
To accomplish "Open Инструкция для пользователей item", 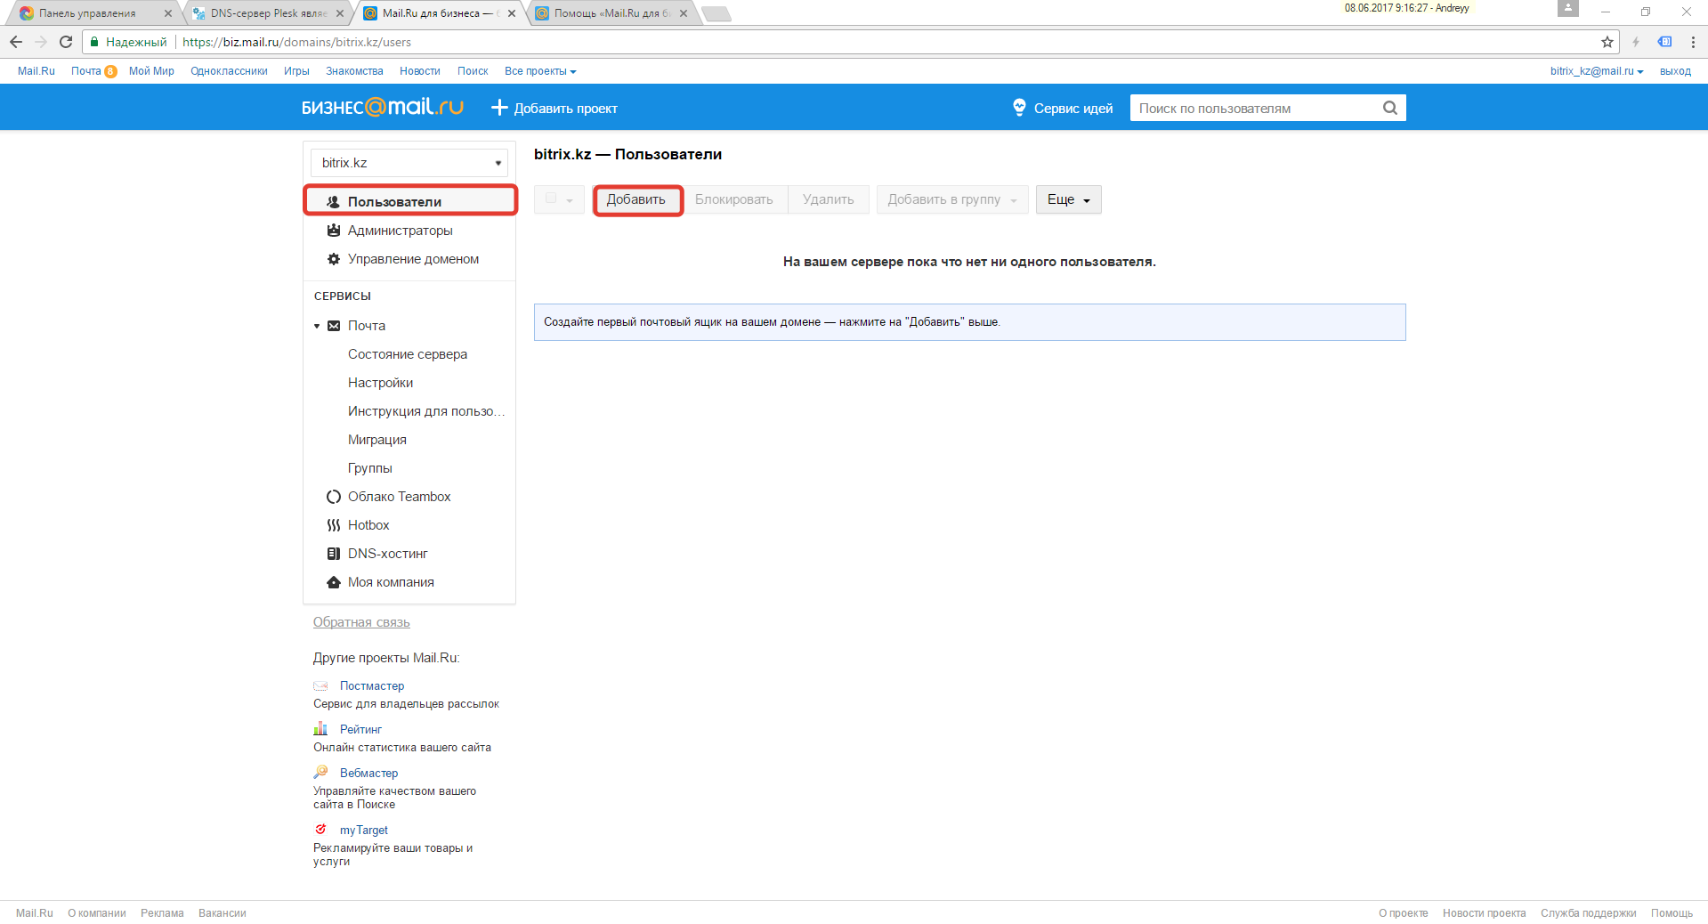I will click(x=426, y=411).
